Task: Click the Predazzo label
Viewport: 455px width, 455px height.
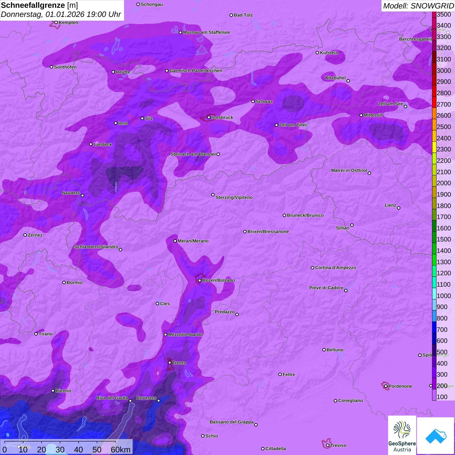Action: coord(225,312)
